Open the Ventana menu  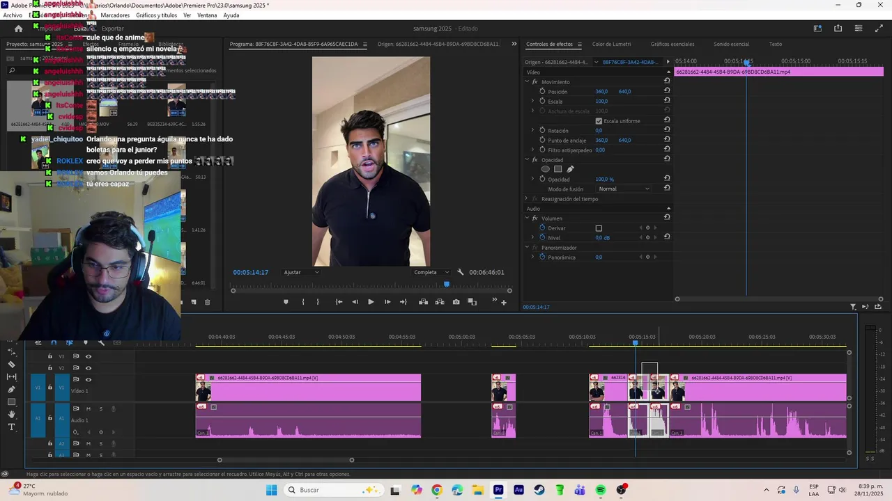click(x=207, y=15)
